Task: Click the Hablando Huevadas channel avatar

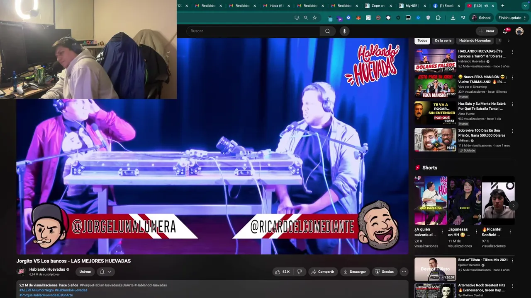Action: [x=21, y=272]
